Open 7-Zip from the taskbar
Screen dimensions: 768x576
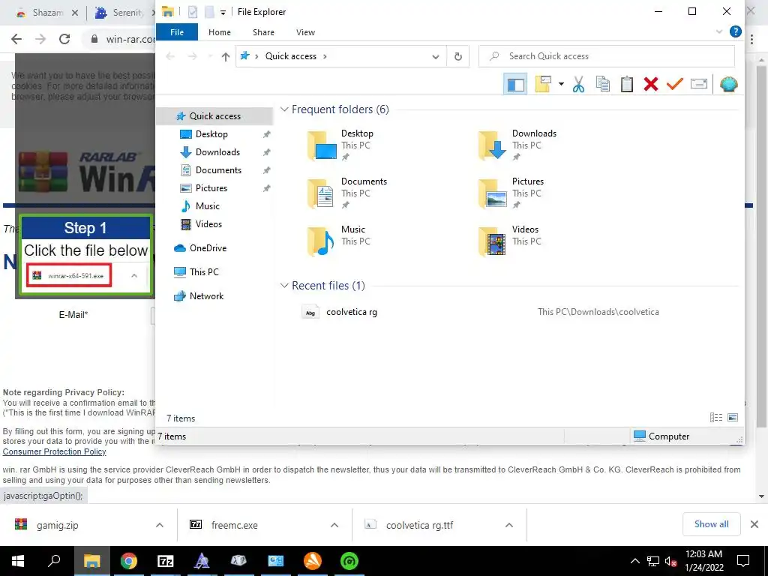pos(166,561)
